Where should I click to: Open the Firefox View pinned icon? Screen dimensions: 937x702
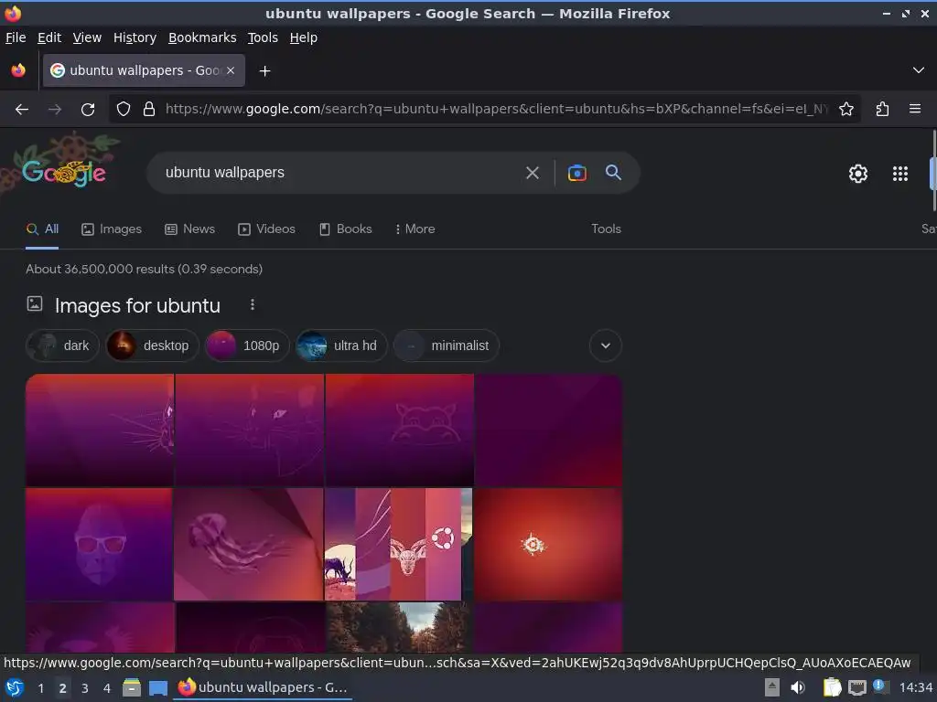point(18,70)
